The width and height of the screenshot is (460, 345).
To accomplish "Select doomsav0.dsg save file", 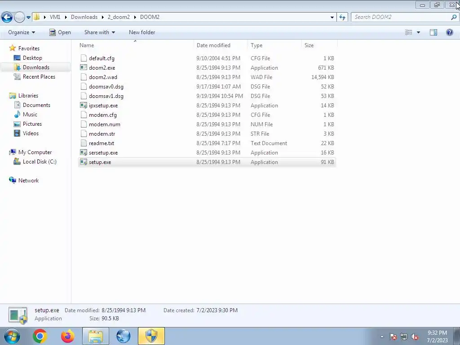I will 106,87.
